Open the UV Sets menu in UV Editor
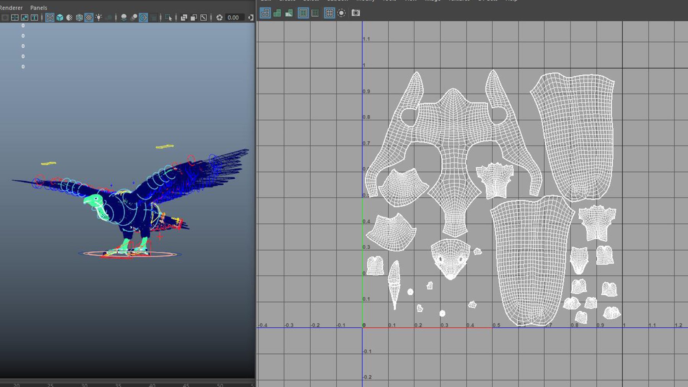688x387 pixels. 488,1
